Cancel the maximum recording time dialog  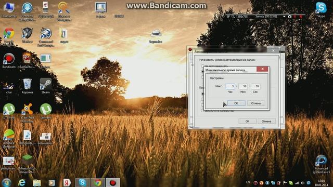[255, 103]
